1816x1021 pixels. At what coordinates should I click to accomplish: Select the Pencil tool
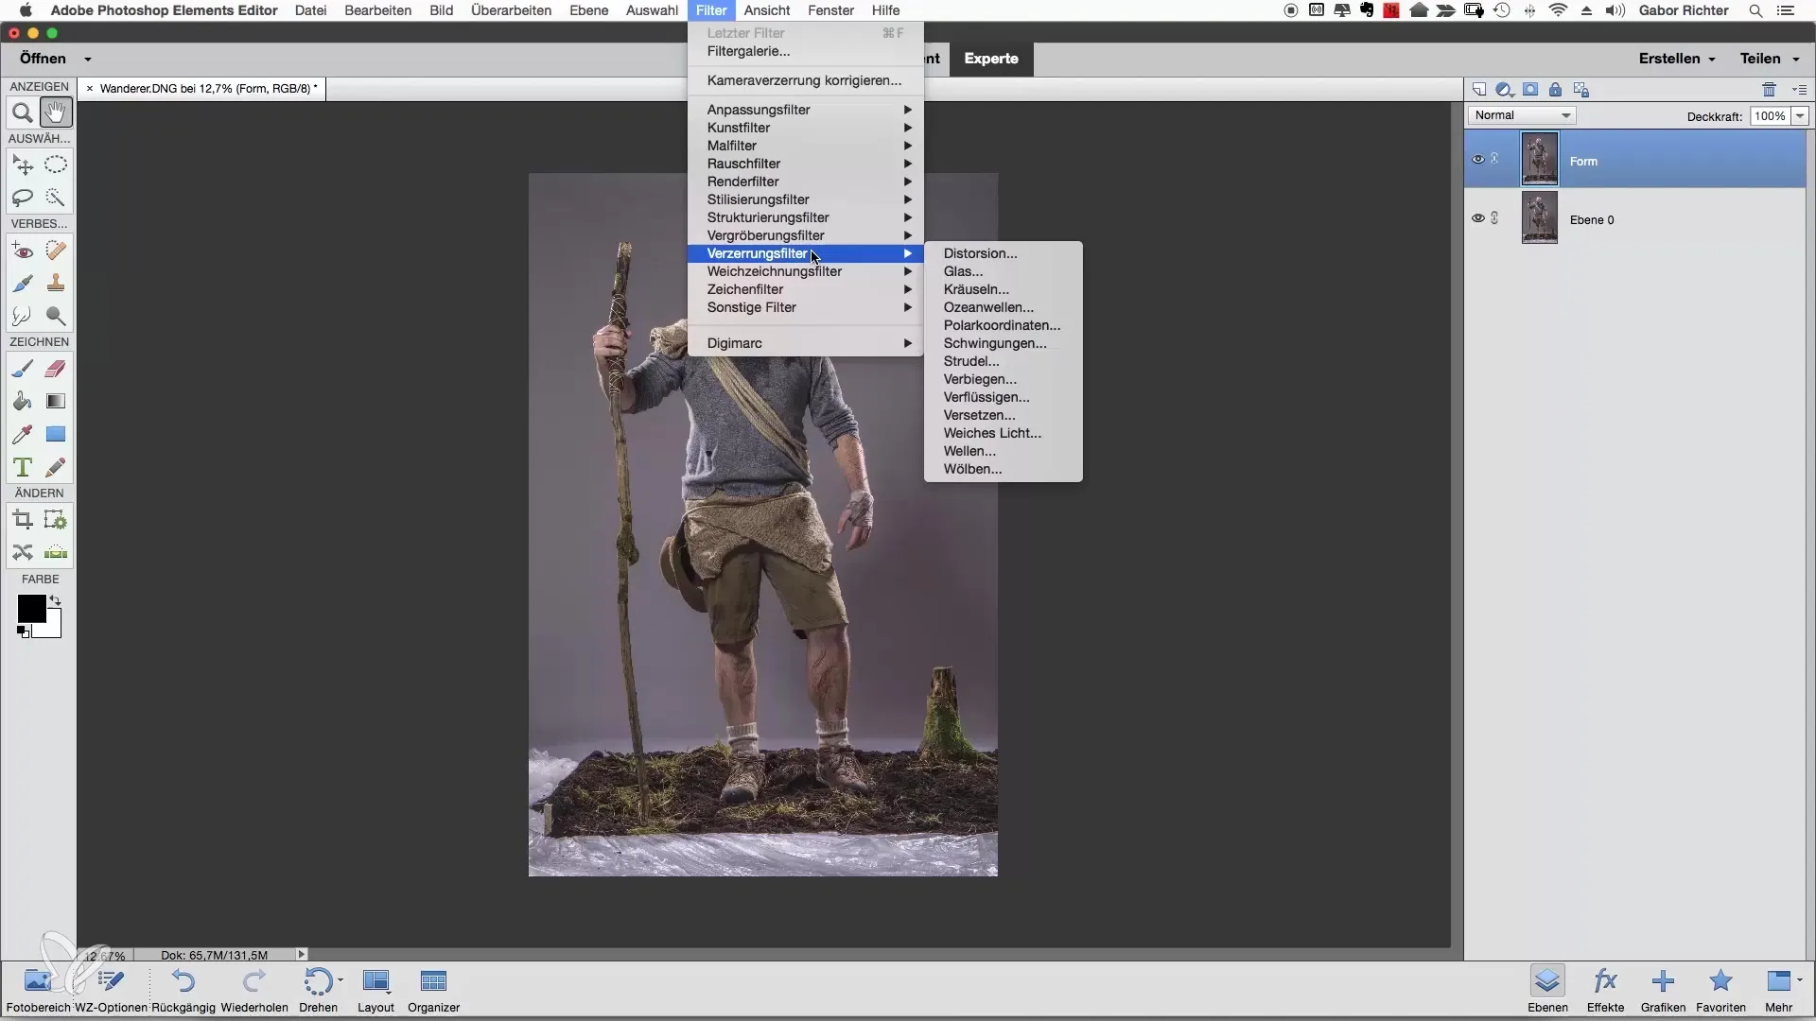pyautogui.click(x=56, y=468)
